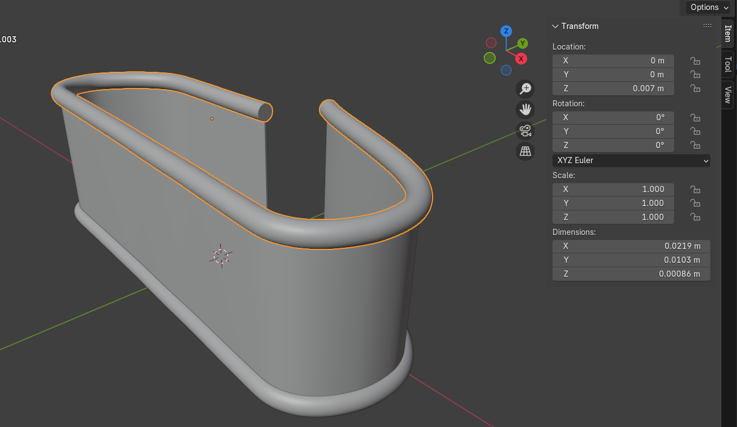Switch perspective/orthographic with grid icon
Screen dimensions: 737x427
525,151
